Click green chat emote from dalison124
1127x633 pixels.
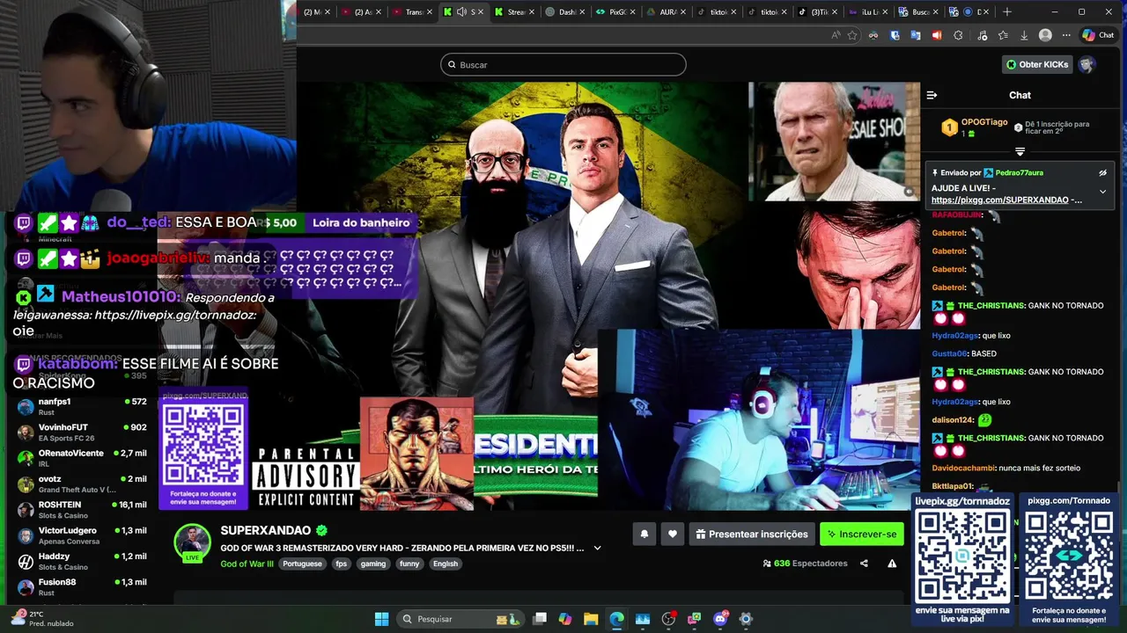984,420
